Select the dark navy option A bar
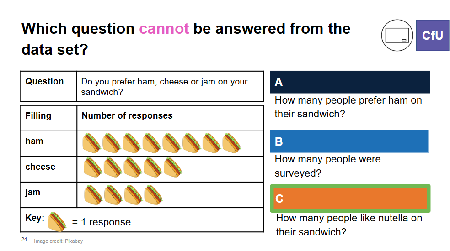Image resolution: width=450 pixels, height=251 pixels. (350, 82)
